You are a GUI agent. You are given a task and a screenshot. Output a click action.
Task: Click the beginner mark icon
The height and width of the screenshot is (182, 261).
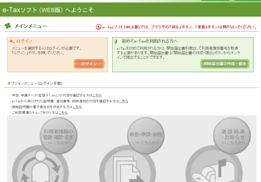click(x=116, y=42)
